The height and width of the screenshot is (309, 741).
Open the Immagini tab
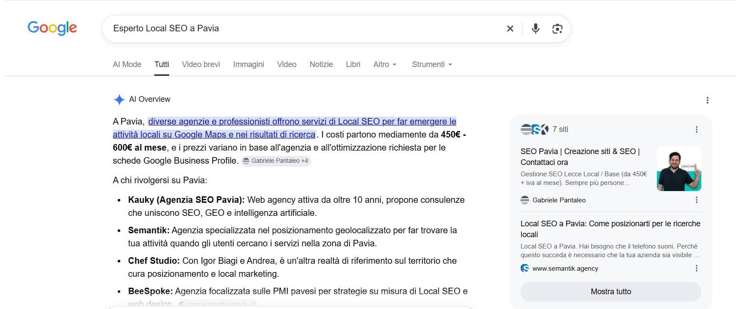pyautogui.click(x=248, y=64)
